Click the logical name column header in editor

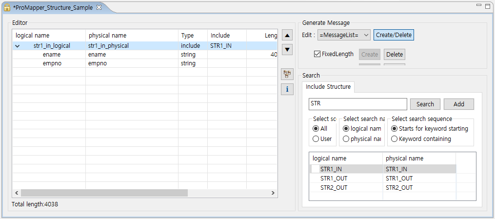click(49, 36)
